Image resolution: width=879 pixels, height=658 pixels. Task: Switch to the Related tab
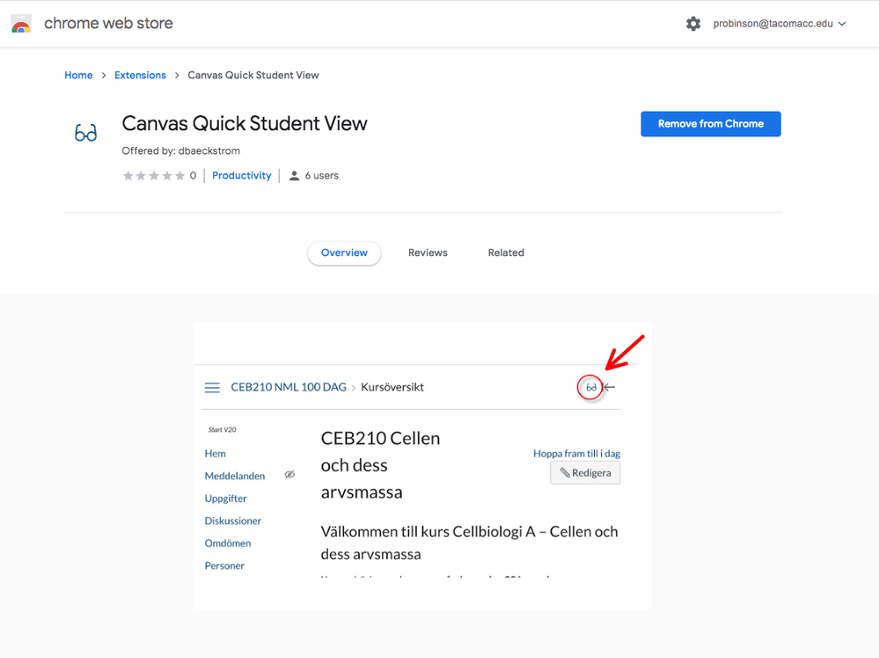tap(506, 252)
